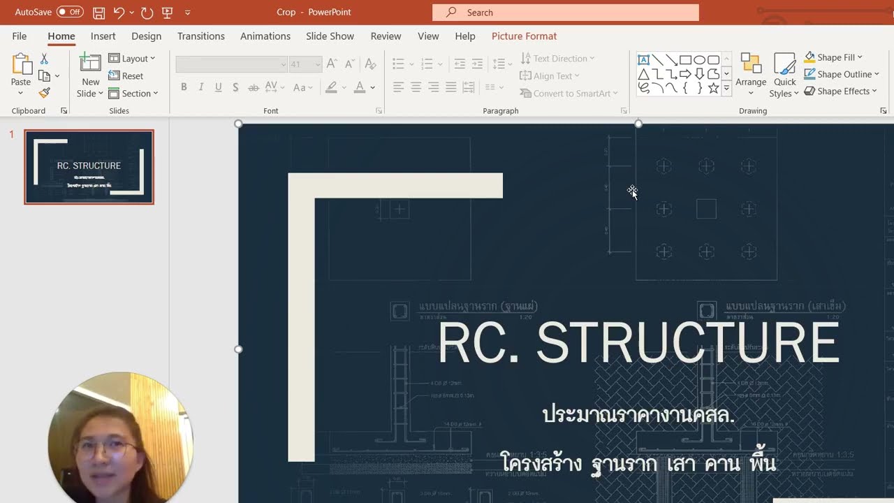
Task: Open the Transitions tab
Action: click(200, 36)
